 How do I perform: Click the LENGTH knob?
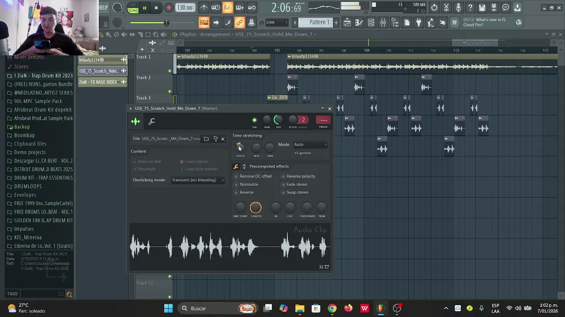point(256,207)
